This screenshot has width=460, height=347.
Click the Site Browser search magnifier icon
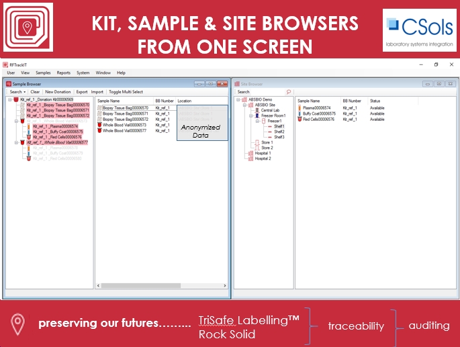point(289,92)
